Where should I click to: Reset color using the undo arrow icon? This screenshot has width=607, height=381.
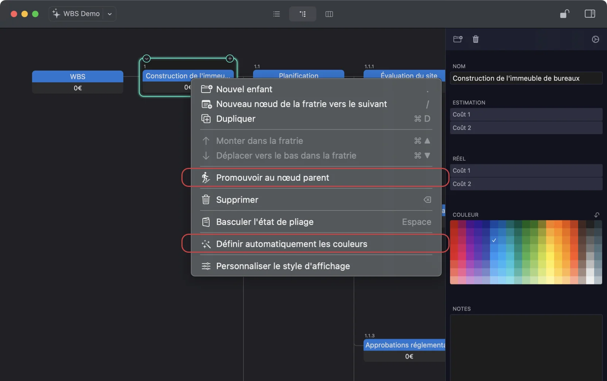(x=596, y=215)
